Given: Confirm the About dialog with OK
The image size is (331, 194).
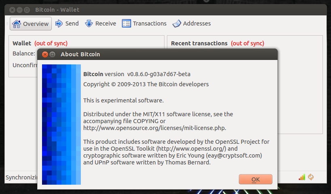Looking at the screenshot, I should (255, 179).
